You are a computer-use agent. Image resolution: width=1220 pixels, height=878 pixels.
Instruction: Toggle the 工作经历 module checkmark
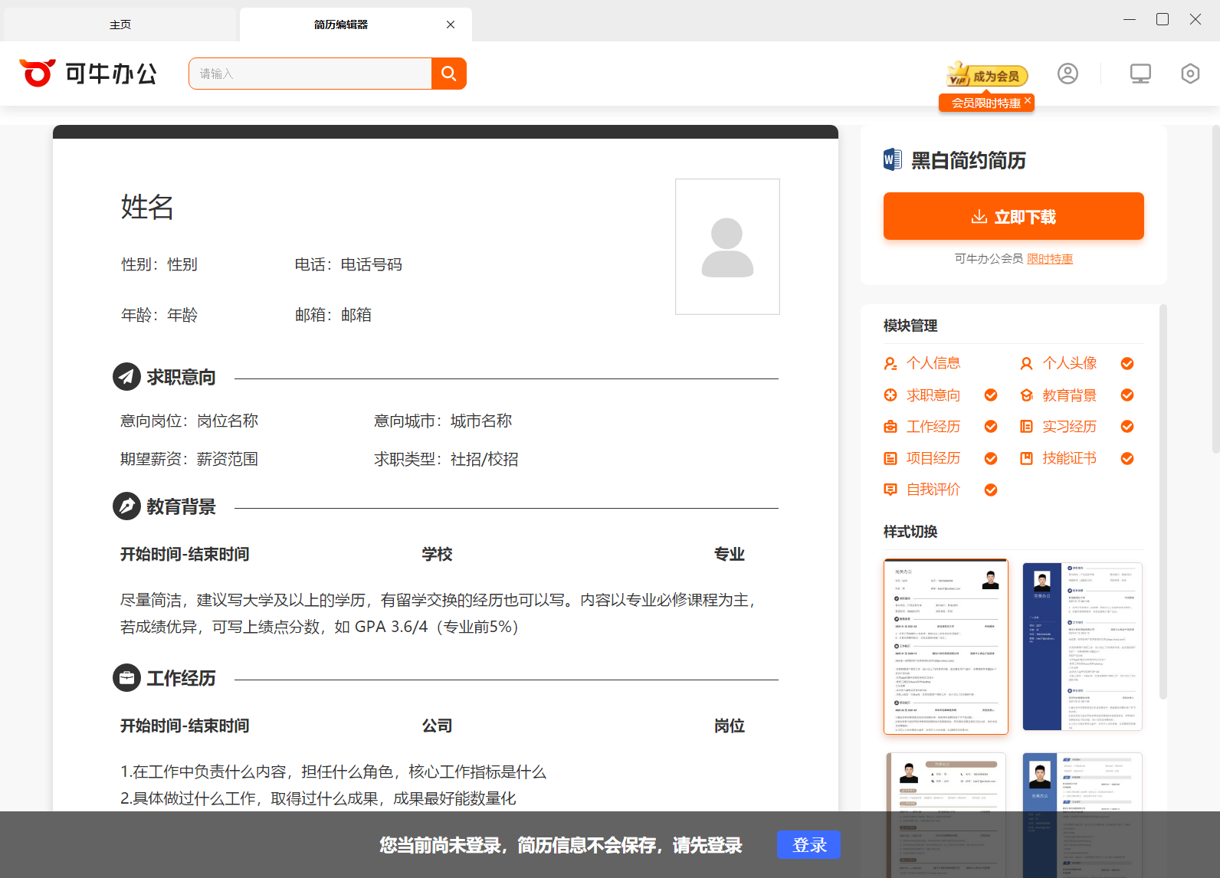[991, 427]
